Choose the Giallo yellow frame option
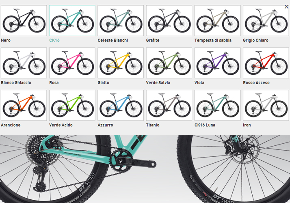The image size is (290, 203). 121,63
